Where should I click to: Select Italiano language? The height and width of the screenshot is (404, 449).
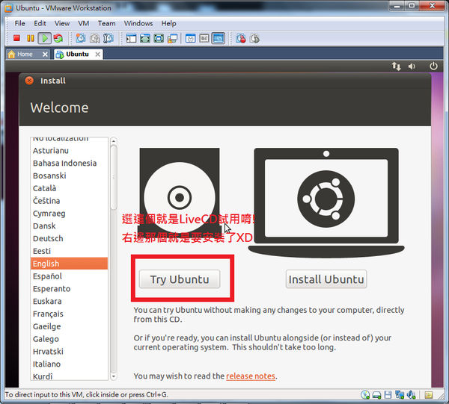click(x=69, y=364)
